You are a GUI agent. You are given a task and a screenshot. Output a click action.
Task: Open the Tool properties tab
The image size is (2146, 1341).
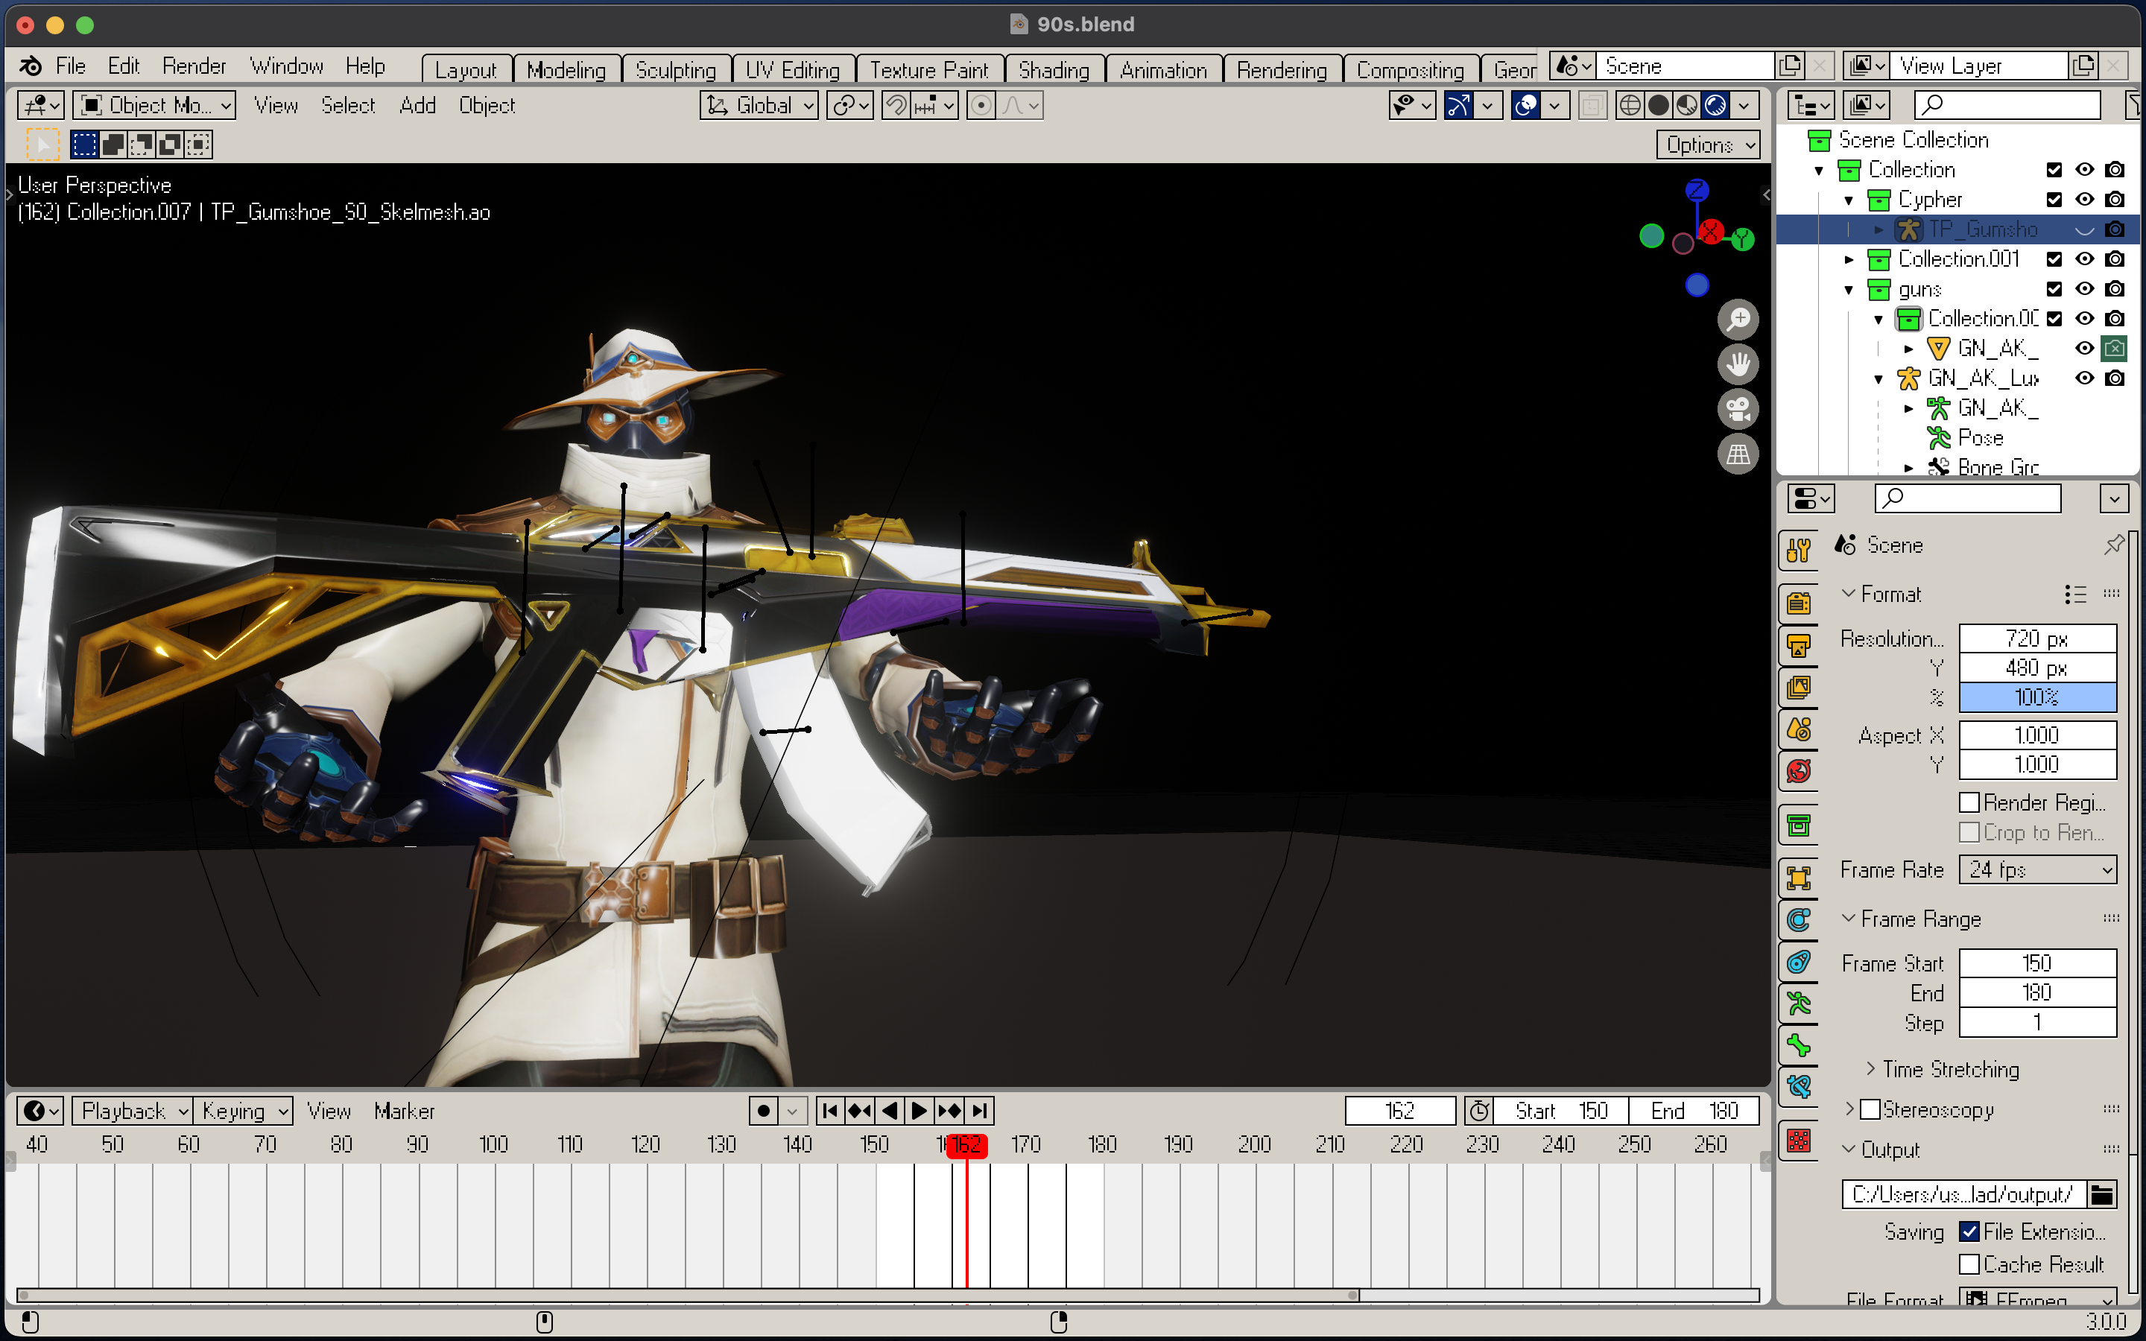[x=1798, y=551]
